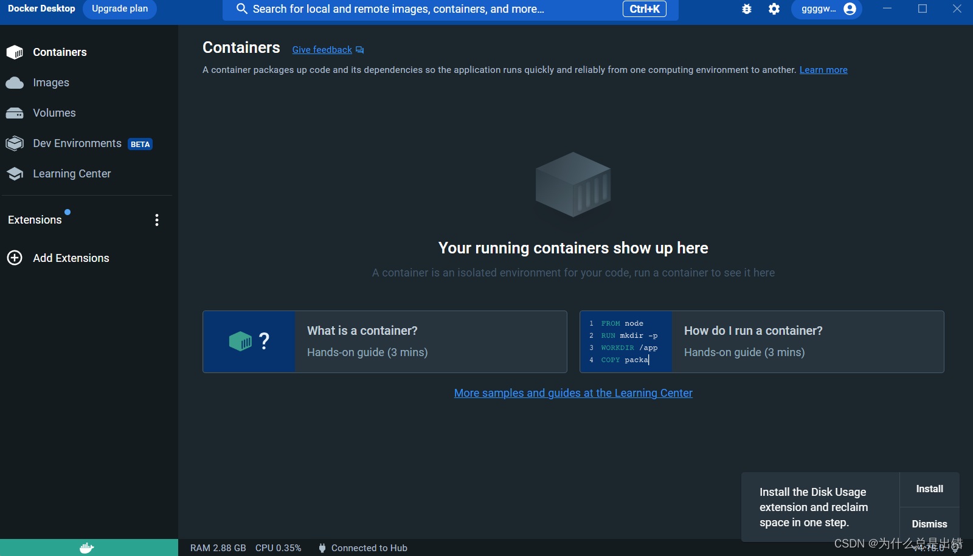Maximize the Docker Desktop window
Viewport: 973px width, 556px height.
(923, 9)
